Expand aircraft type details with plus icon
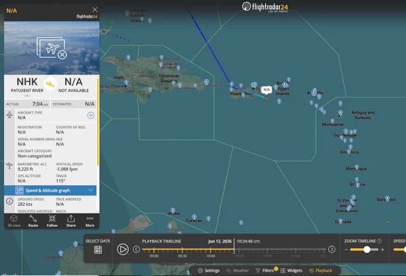The width and height of the screenshot is (406, 276). click(91, 115)
